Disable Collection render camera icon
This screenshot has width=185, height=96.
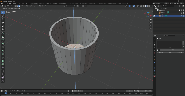coord(183,10)
